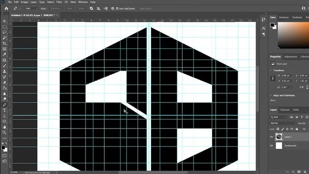
Task: Open path arrangement icon in options bar
Action: tap(106, 9)
